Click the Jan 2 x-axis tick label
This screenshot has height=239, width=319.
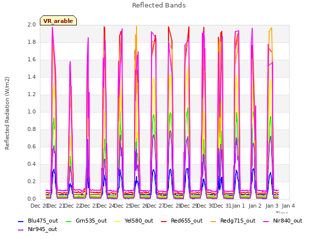[x=255, y=206]
